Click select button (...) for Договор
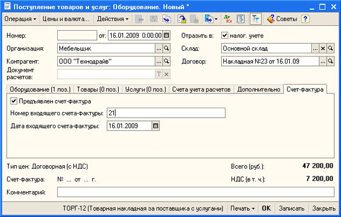The width and height of the screenshot is (341, 217). (323, 62)
